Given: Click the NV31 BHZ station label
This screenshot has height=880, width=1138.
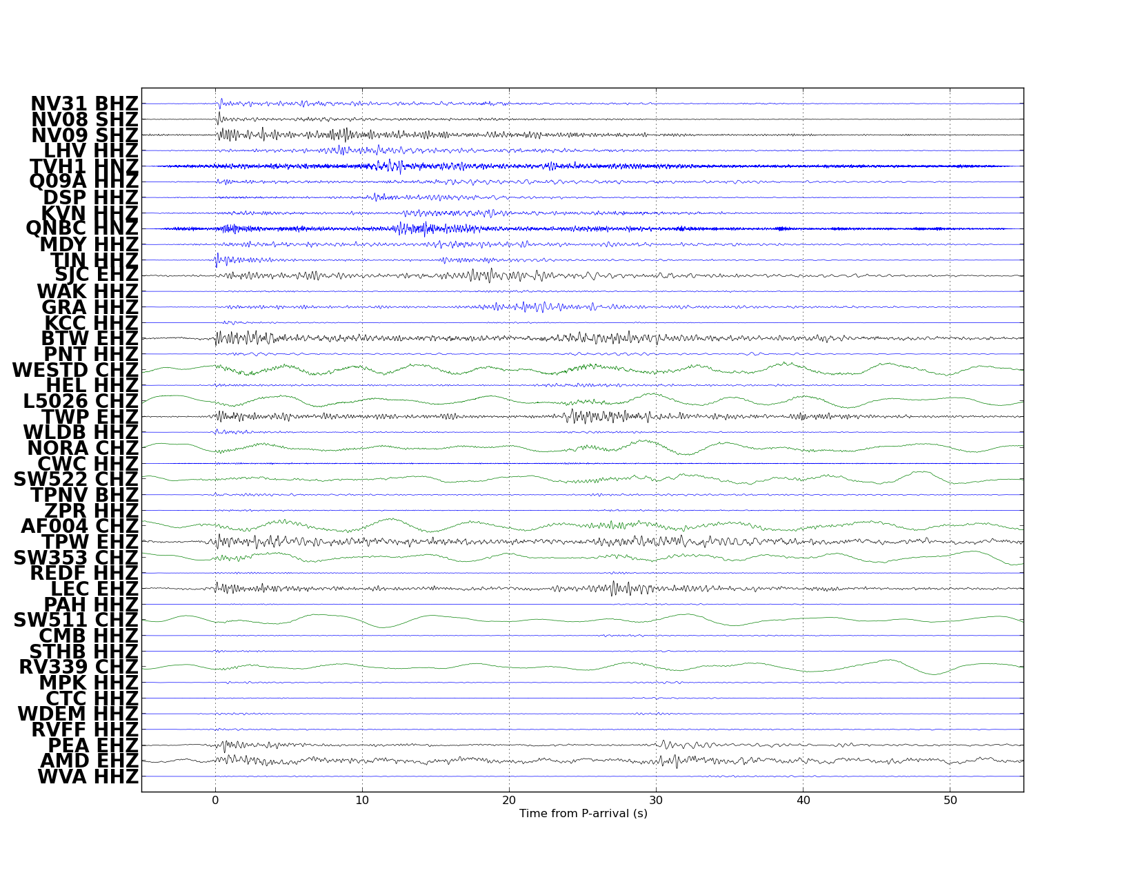Looking at the screenshot, I should 84,104.
